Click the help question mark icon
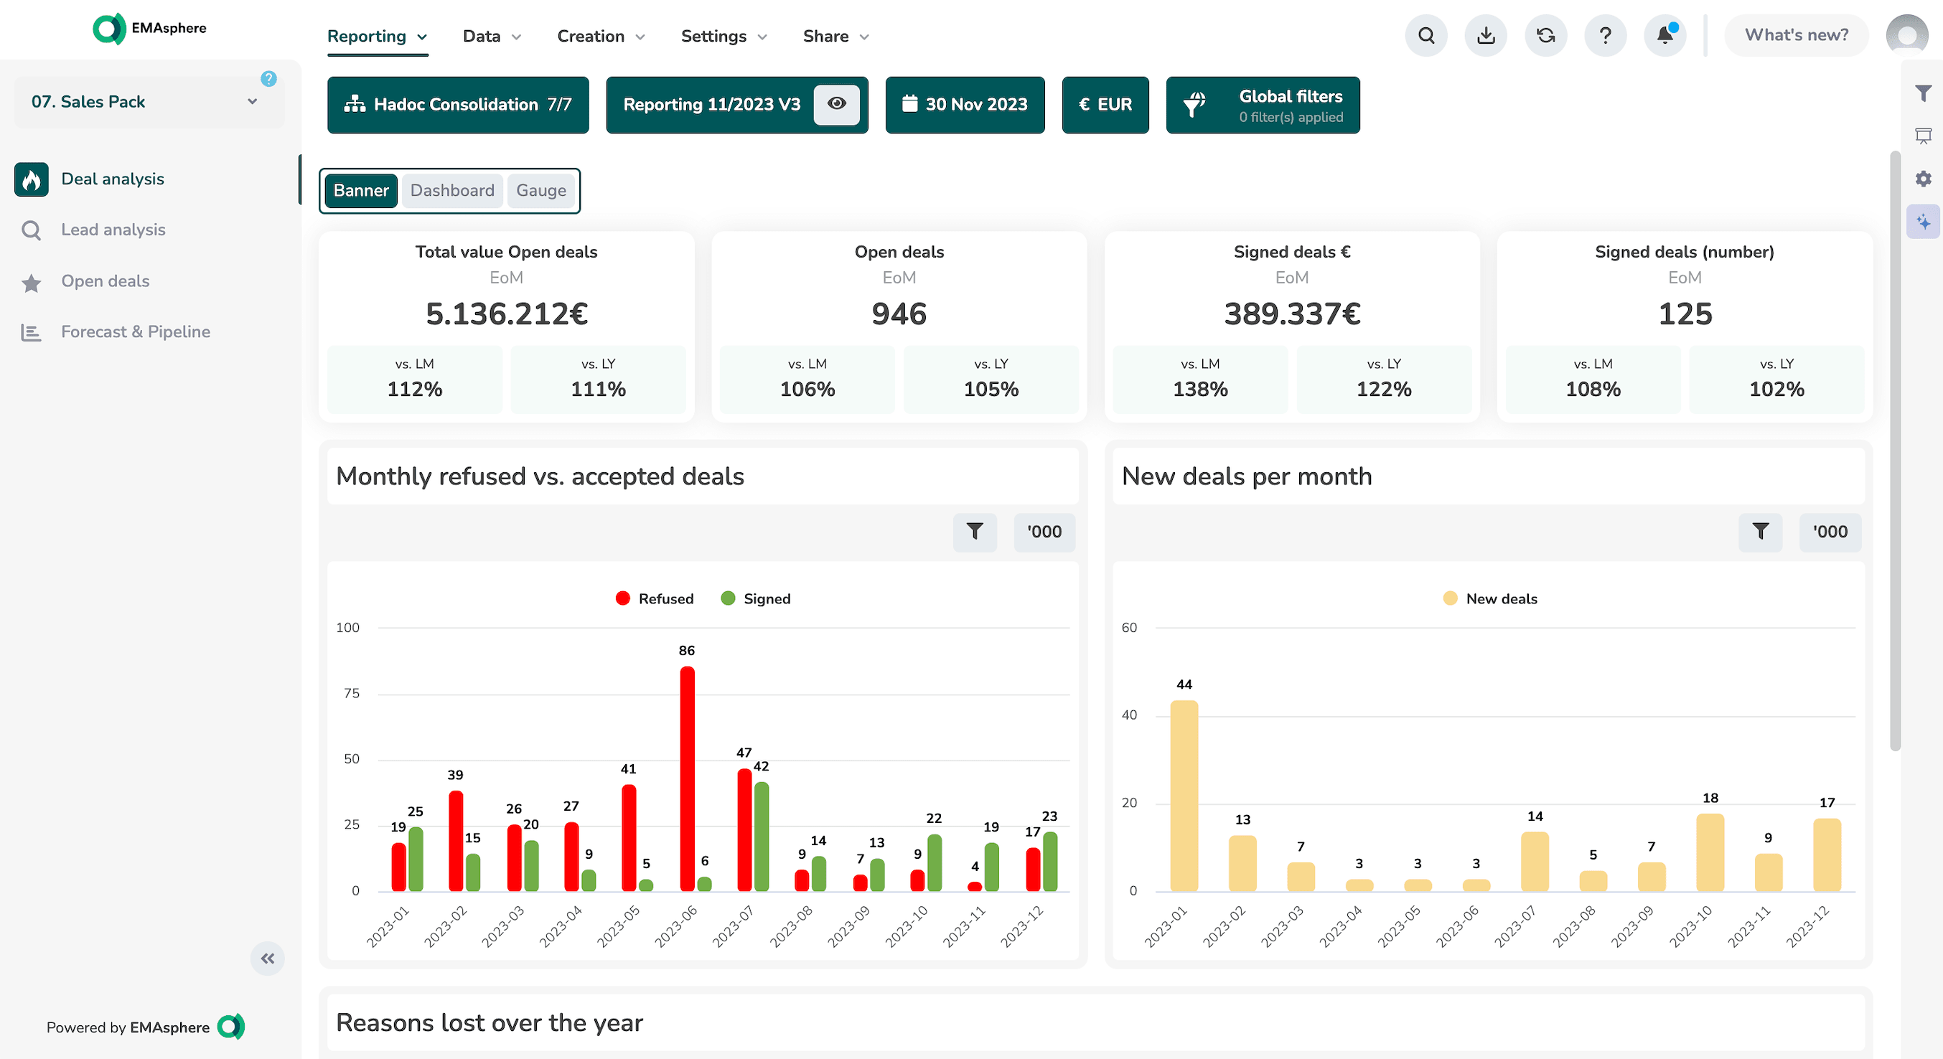The image size is (1943, 1059). click(x=1605, y=35)
